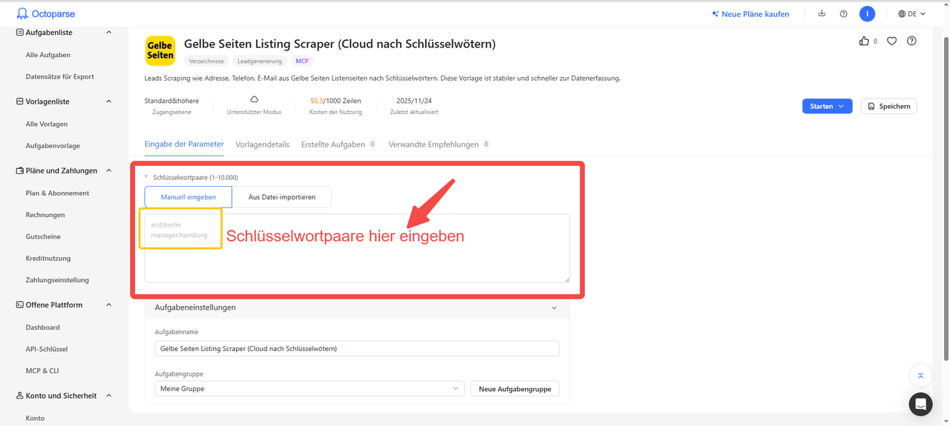The height and width of the screenshot is (426, 950).
Task: Open Rechnungen in sidebar
Action: click(x=45, y=215)
